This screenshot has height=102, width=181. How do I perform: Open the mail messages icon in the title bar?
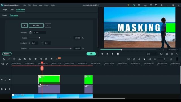(x=156, y=5)
